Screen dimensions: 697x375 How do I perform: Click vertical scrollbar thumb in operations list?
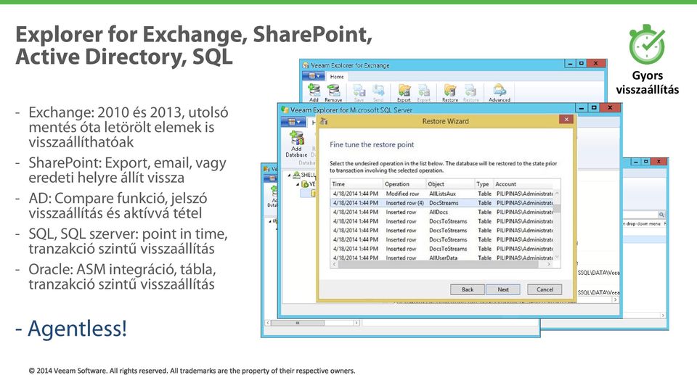pyautogui.click(x=557, y=208)
